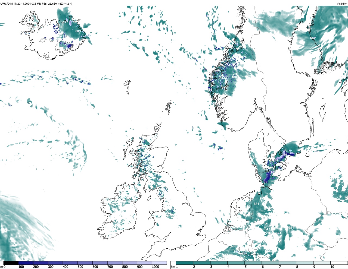Select the 5–6 km teal legend swatch

pyautogui.click(x=253, y=263)
